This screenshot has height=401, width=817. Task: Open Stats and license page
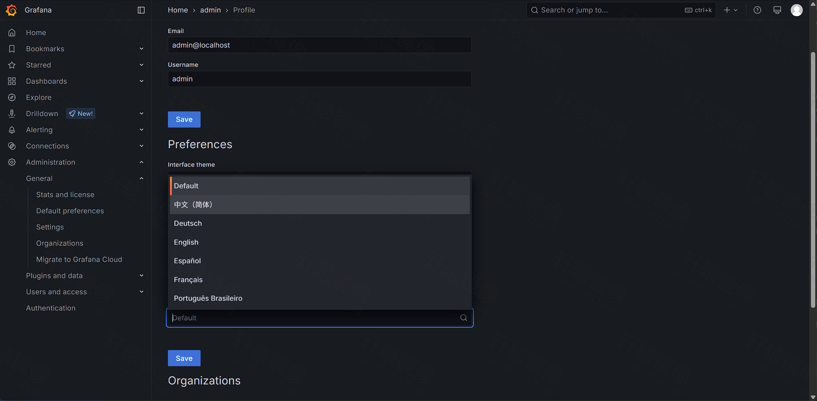coord(65,195)
